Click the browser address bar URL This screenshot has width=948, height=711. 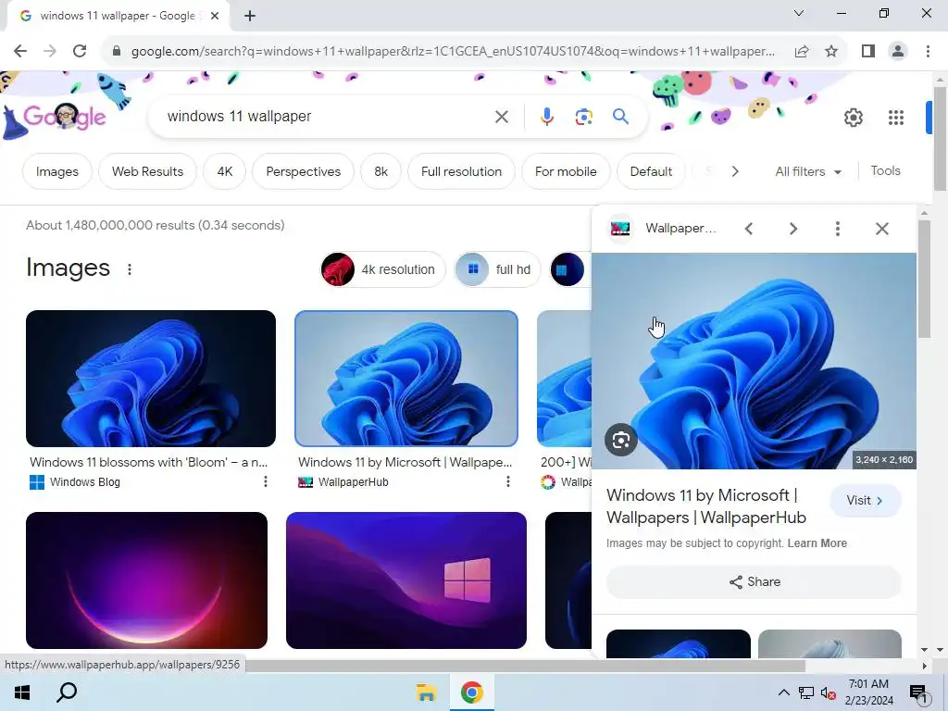click(x=453, y=52)
